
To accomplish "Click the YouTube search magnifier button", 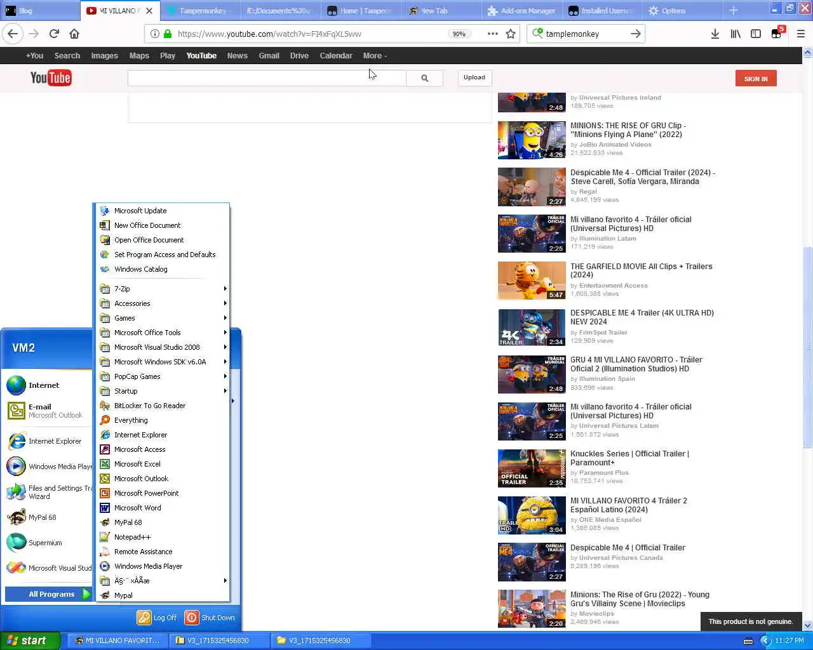I will 424,78.
